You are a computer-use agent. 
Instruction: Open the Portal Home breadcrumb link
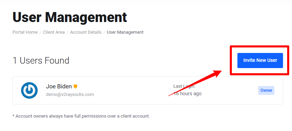tap(25, 32)
